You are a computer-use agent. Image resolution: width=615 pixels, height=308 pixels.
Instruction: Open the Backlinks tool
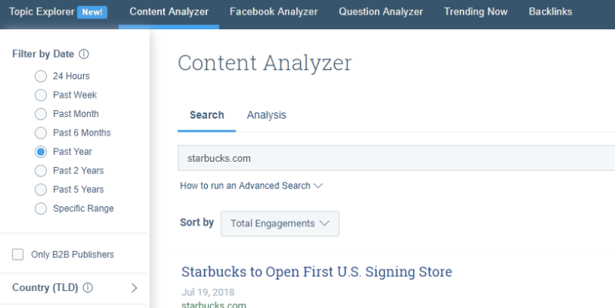coord(550,12)
